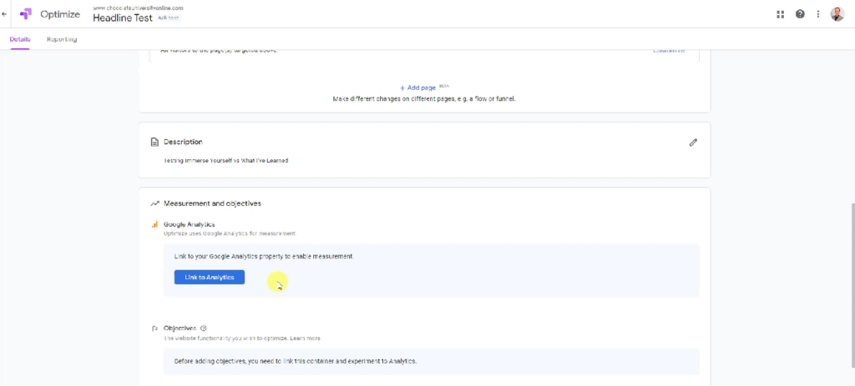Go back using the left arrow icon
The height and width of the screenshot is (386, 855).
(x=4, y=15)
